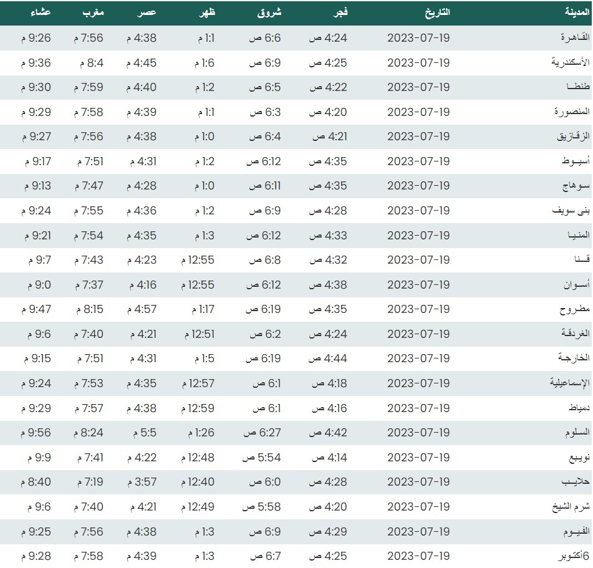The image size is (593, 568).
Task: Click the ظهر time for شرم الشيخ
Action: click(x=197, y=507)
